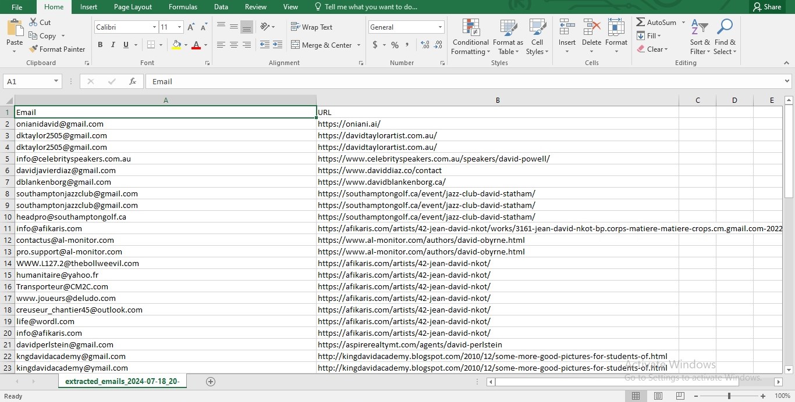The width and height of the screenshot is (795, 402).
Task: Open Cell Styles gallery
Action: pos(537,37)
